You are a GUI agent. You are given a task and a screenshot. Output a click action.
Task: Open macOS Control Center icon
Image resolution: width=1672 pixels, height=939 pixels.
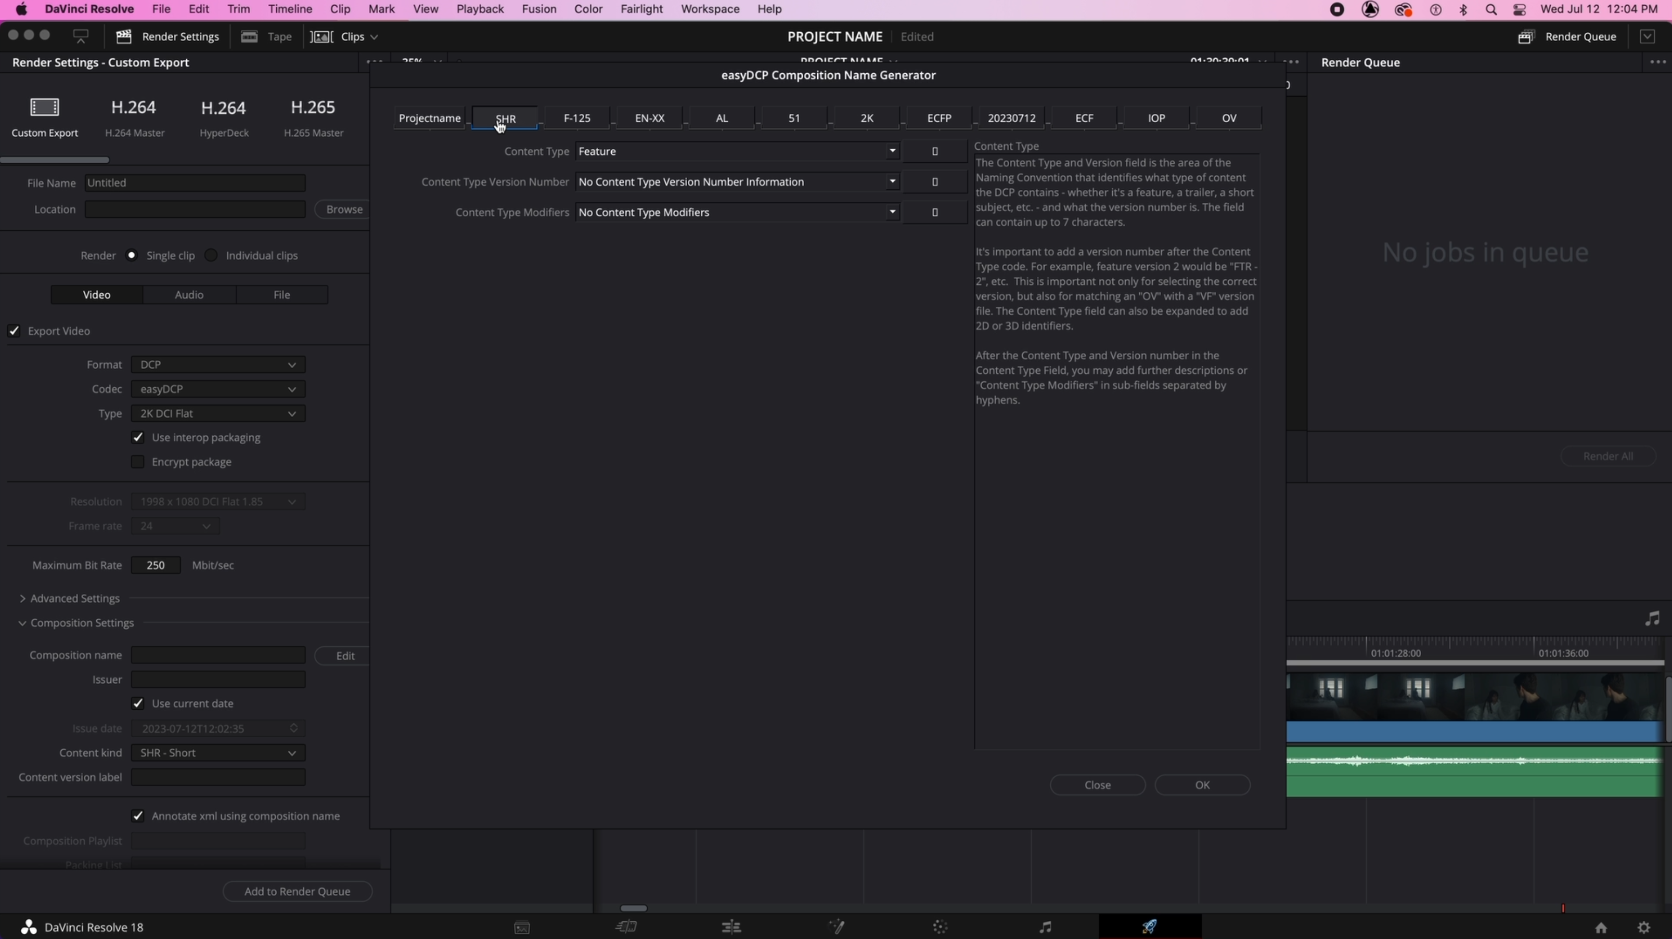coord(1519,9)
